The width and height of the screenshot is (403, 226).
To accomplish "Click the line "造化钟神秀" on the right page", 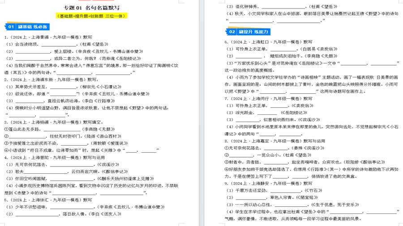I will click(247, 7).
